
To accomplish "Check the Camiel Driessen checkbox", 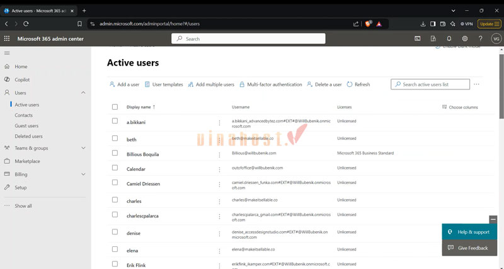I will pos(115,183).
